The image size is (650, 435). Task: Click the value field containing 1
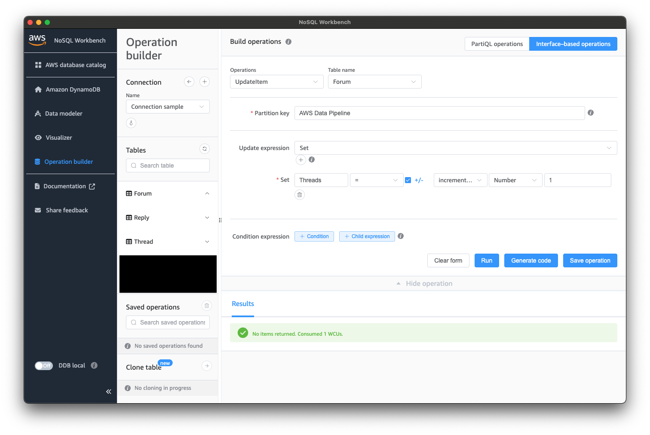click(x=577, y=180)
